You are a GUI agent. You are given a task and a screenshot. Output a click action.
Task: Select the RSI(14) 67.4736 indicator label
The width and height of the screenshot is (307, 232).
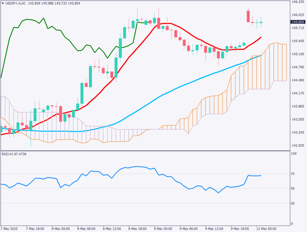tap(13, 155)
